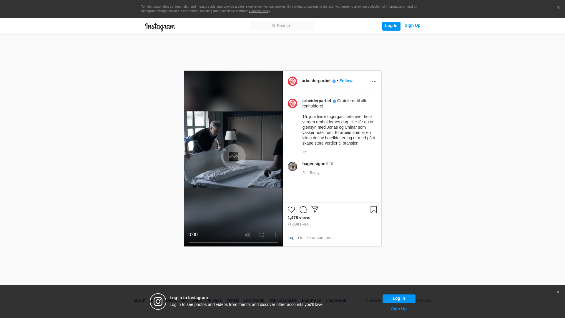Click the Search input field
The image size is (565, 318).
[282, 26]
